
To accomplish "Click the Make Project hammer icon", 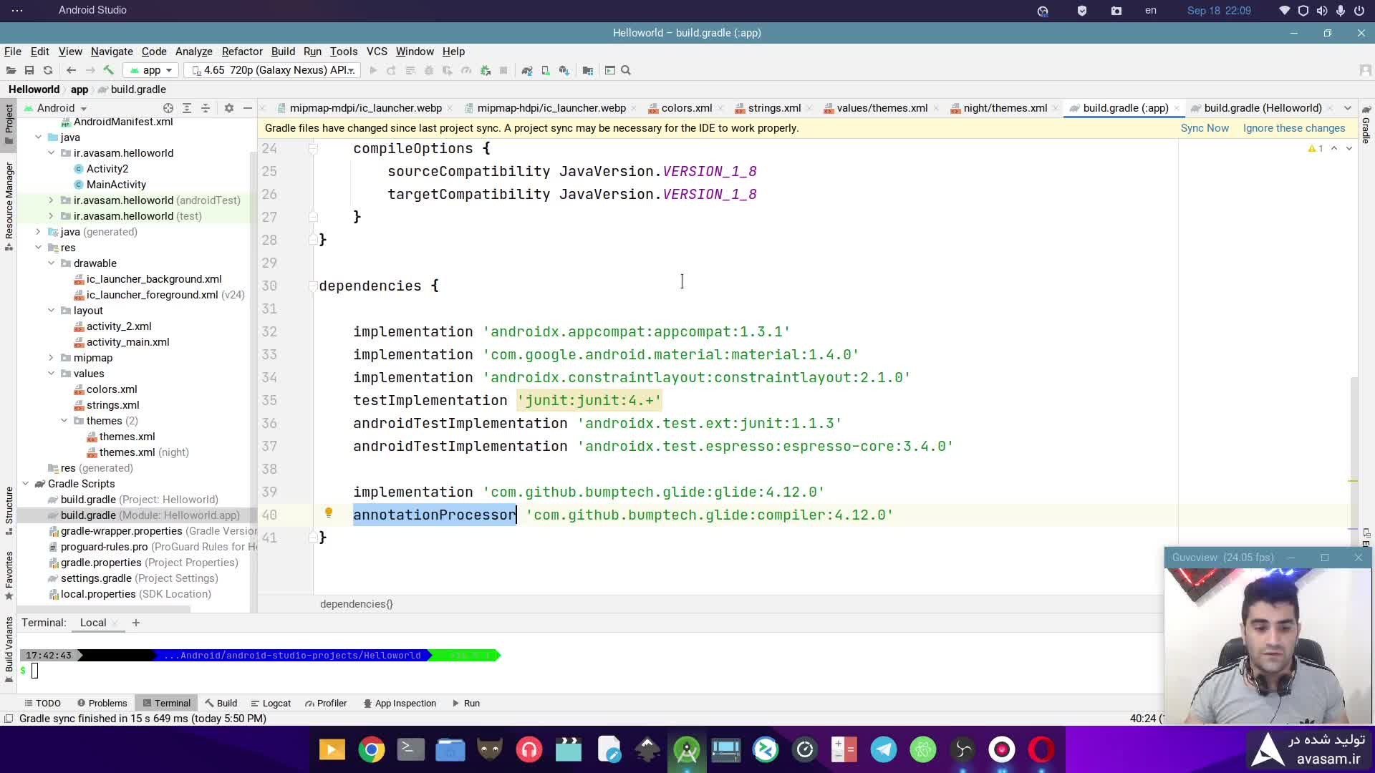I will click(108, 70).
